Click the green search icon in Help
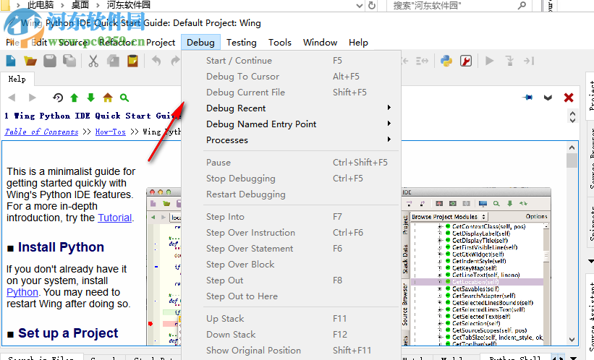The width and height of the screenshot is (594, 360). 124,98
